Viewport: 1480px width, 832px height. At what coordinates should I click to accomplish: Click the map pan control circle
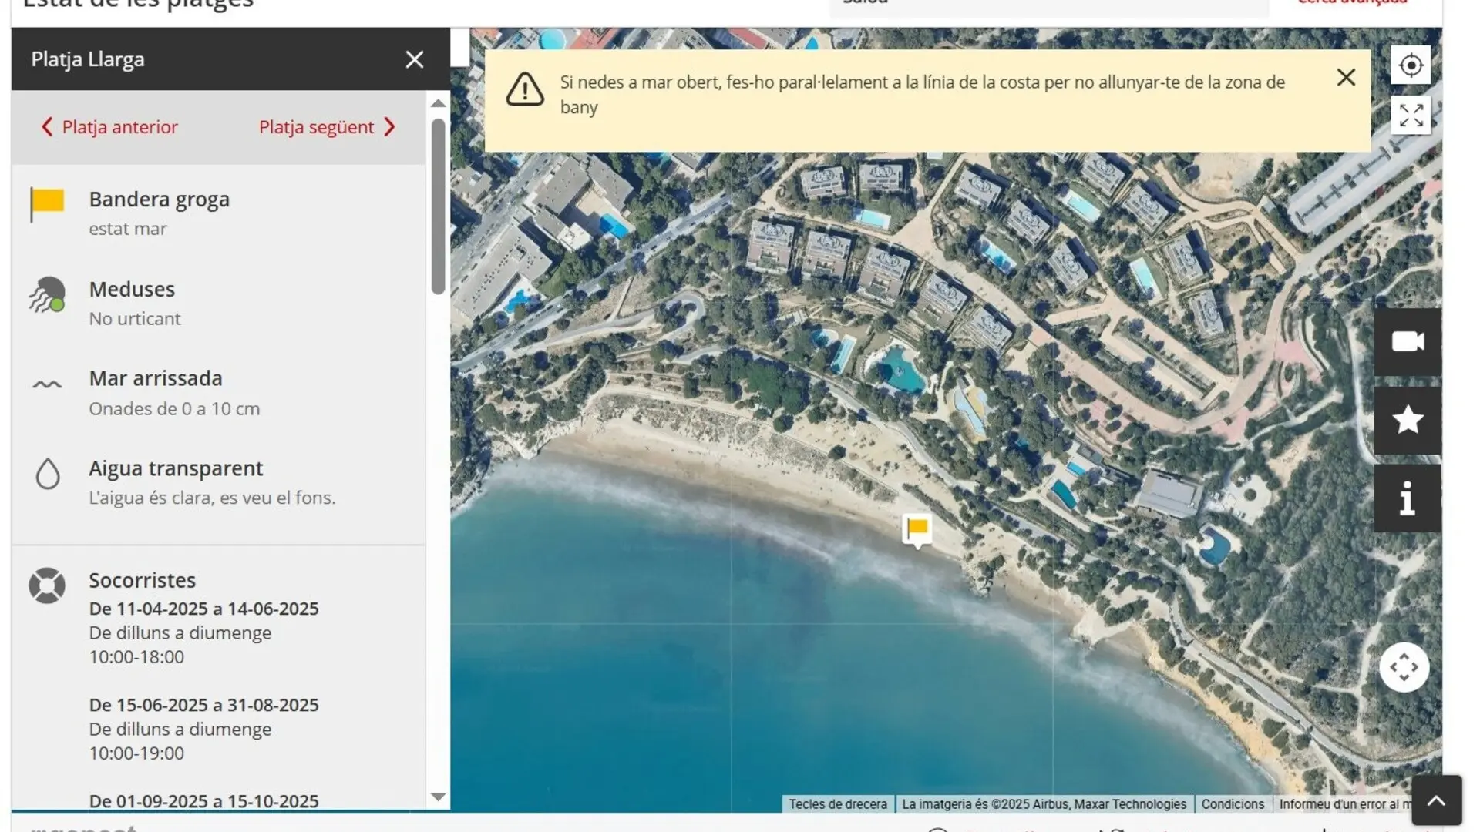coord(1404,667)
